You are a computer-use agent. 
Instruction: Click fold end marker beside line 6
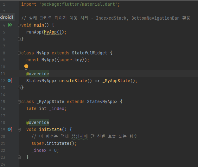[19, 39]
